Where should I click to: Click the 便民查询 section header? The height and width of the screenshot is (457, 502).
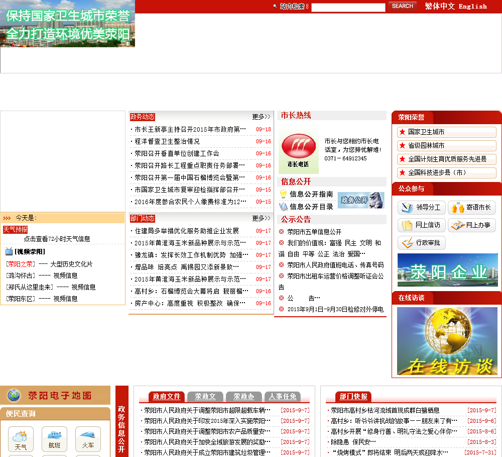click(21, 414)
